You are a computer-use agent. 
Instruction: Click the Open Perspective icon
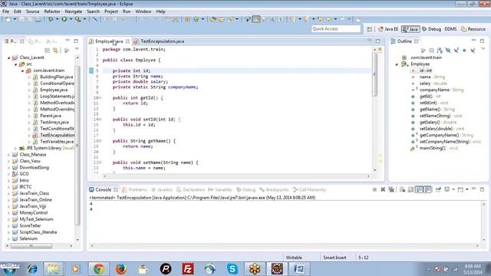pyautogui.click(x=370, y=29)
